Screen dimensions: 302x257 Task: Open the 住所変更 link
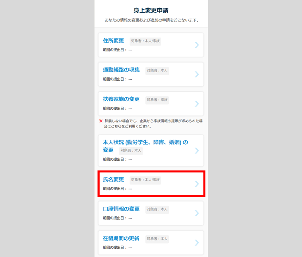113,41
